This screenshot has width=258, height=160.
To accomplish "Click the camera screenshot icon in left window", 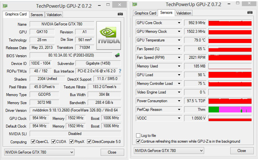I will point(120,14).
